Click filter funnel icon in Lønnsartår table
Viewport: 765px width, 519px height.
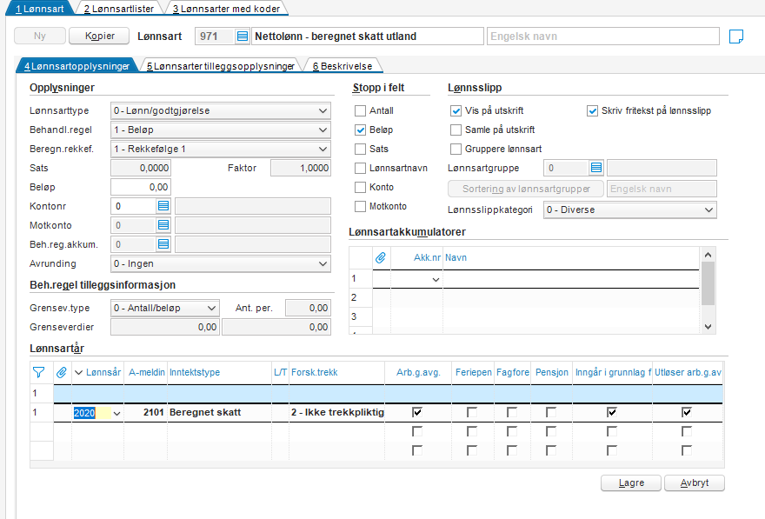coord(38,373)
